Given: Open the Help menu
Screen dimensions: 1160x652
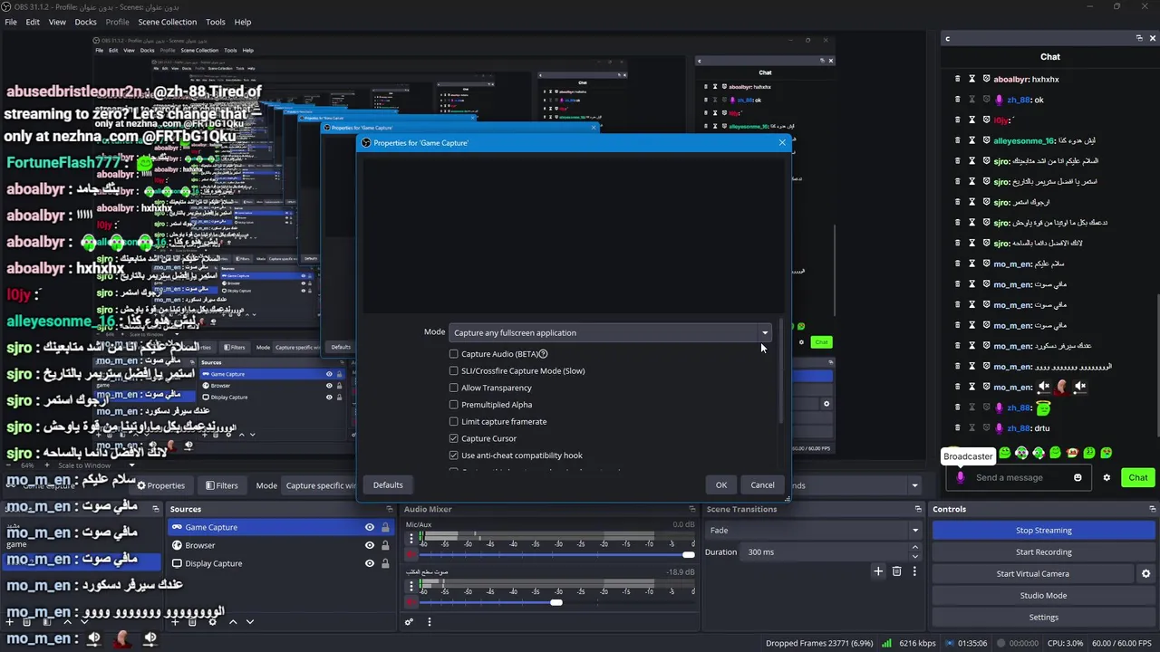Looking at the screenshot, I should [x=243, y=22].
